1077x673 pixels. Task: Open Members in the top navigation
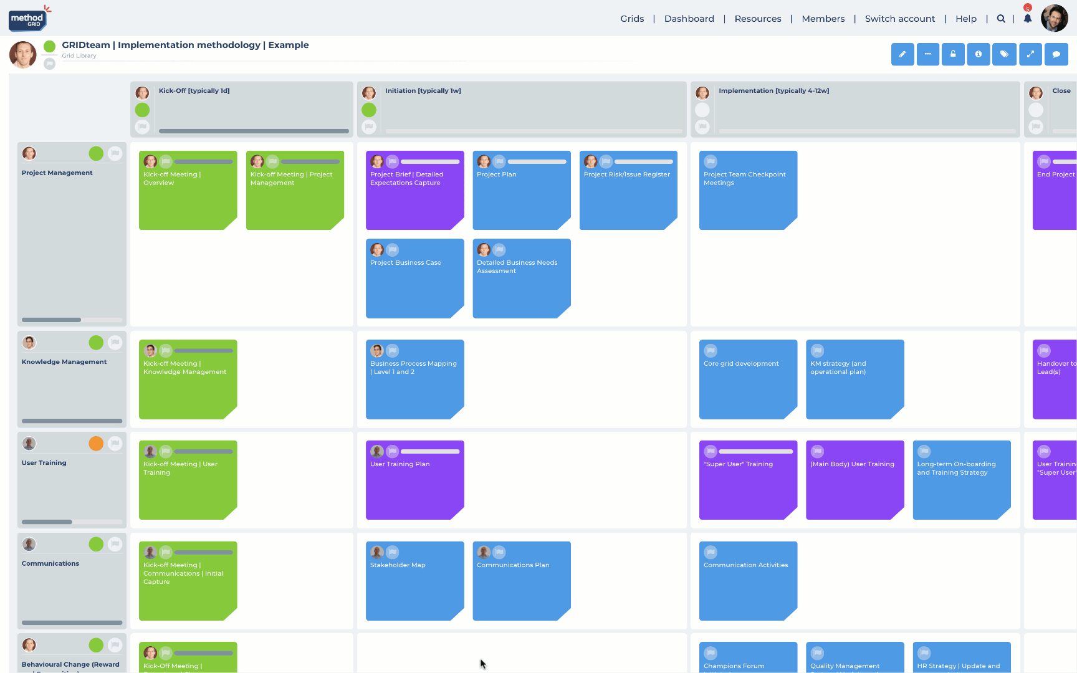(x=823, y=19)
